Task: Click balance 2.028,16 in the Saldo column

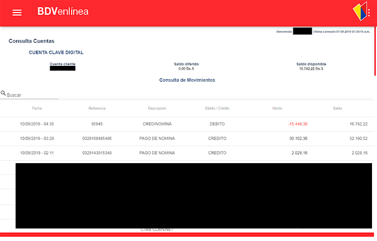Action: pos(359,153)
